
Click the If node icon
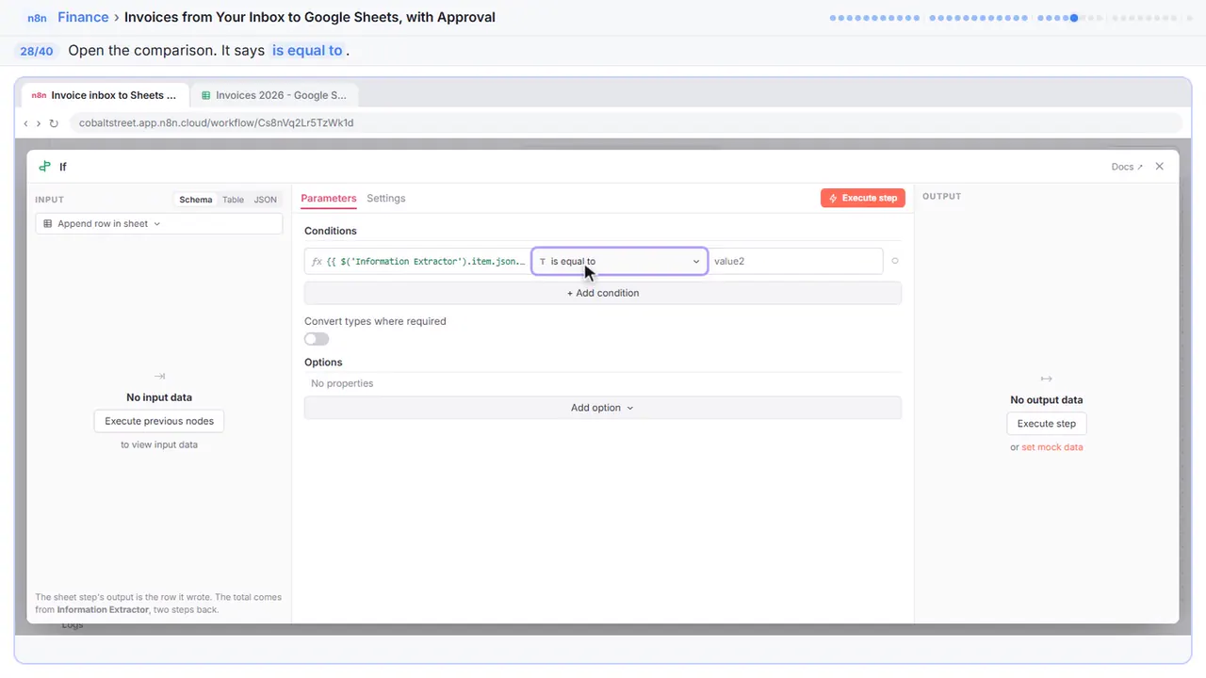pyautogui.click(x=44, y=167)
